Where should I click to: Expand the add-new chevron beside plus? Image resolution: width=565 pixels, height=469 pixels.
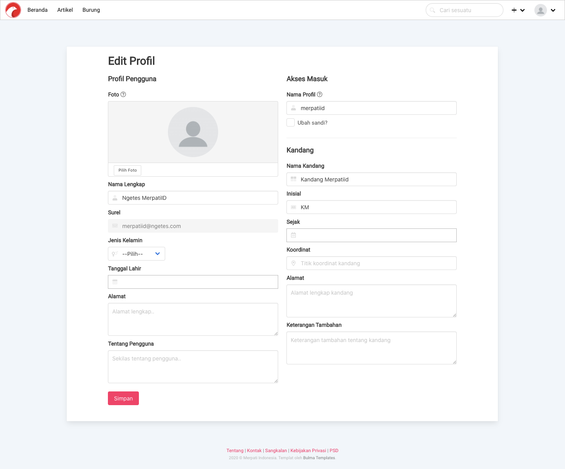pos(523,10)
